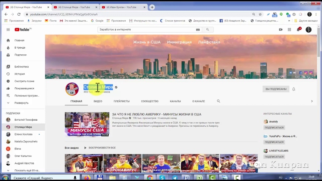The image size is (322, 181).
Task: Open the 'Плейлисты' channel tab
Action: [122, 101]
